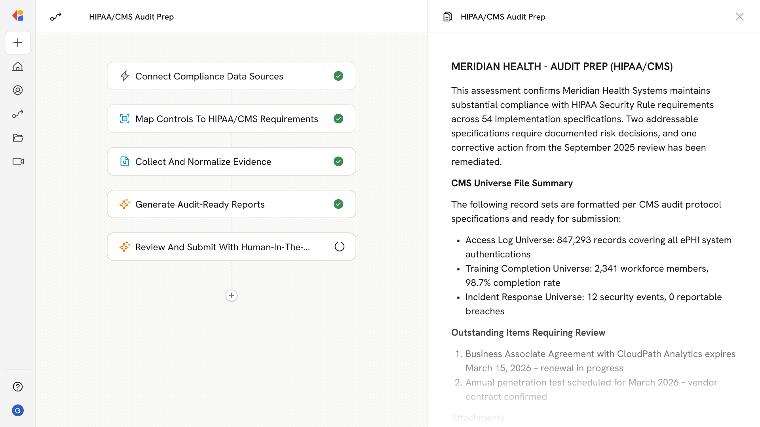The height and width of the screenshot is (427, 760).
Task: Click the workflow icon beside header title
Action: pyautogui.click(x=56, y=17)
